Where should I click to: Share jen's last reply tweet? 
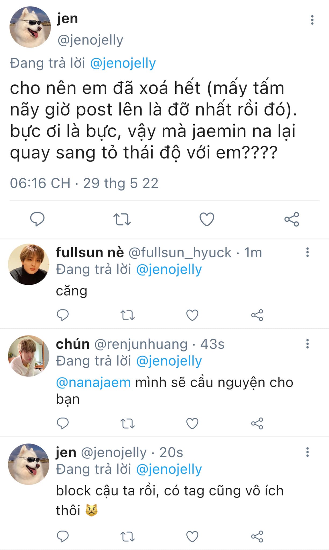(x=257, y=537)
